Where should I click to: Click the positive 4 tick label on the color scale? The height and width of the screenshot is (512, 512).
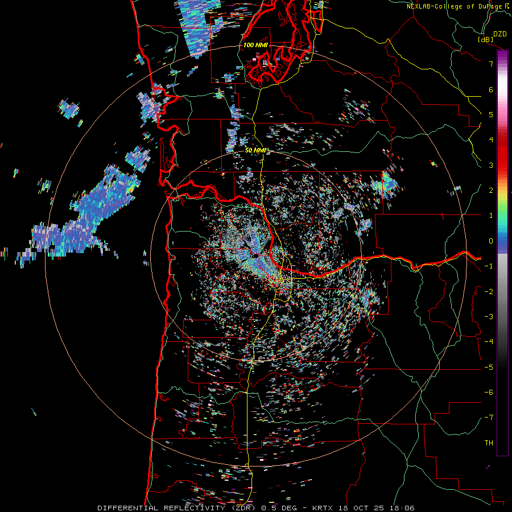pyautogui.click(x=491, y=140)
